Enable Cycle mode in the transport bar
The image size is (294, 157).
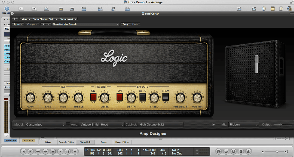[x=226, y=152]
